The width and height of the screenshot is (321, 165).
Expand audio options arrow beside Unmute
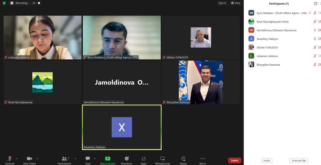click(x=17, y=158)
